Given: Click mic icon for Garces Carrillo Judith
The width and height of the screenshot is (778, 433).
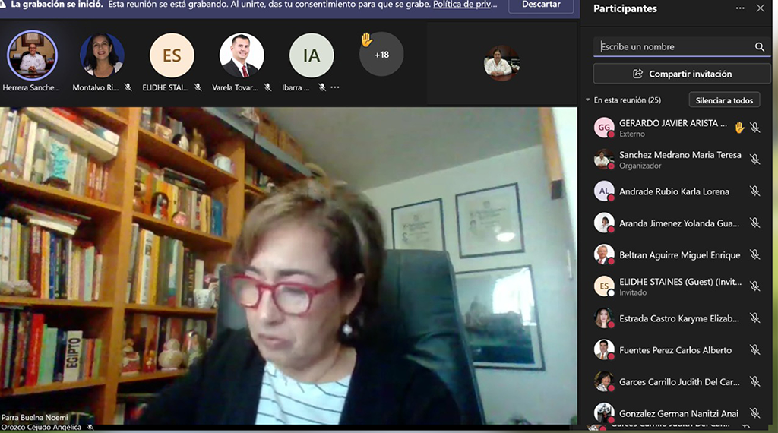Looking at the screenshot, I should tap(754, 381).
